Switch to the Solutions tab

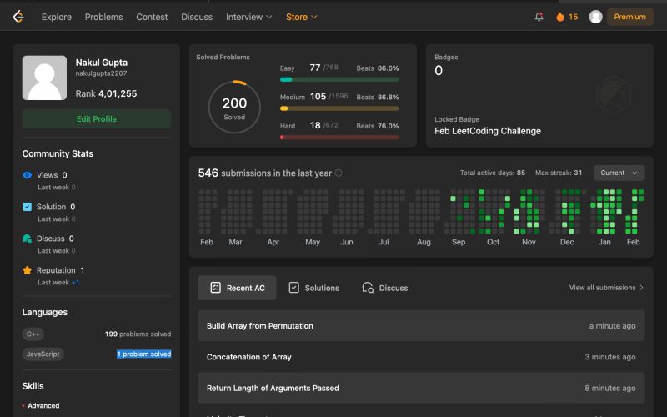click(x=313, y=288)
